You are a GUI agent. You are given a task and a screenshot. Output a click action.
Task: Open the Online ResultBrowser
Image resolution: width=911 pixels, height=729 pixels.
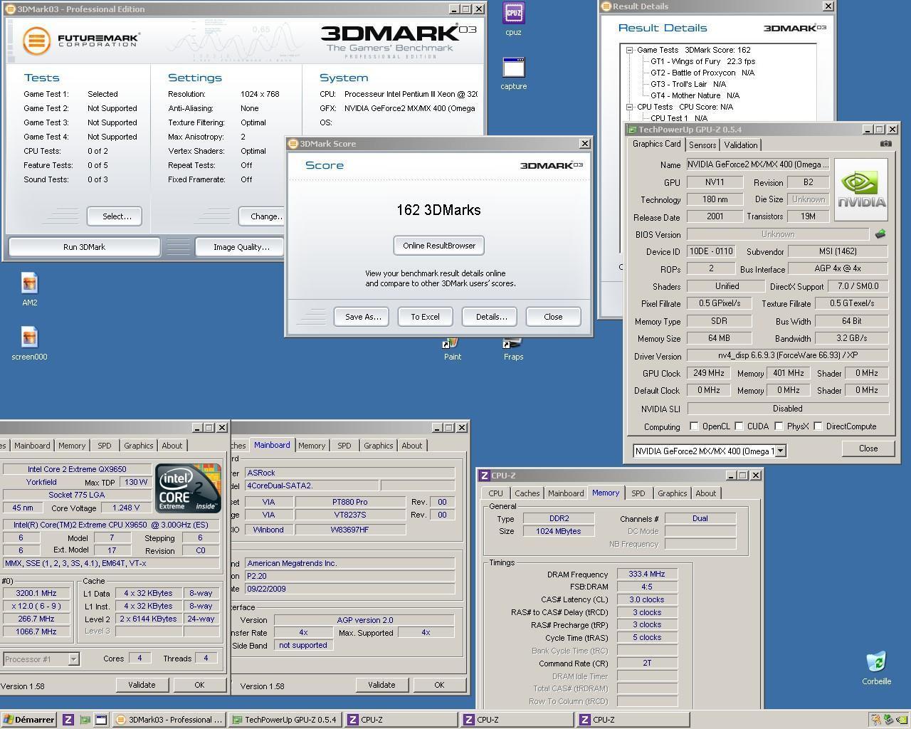coord(439,246)
